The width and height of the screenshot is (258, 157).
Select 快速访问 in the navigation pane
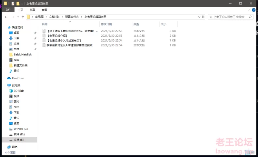pyautogui.click(x=17, y=27)
